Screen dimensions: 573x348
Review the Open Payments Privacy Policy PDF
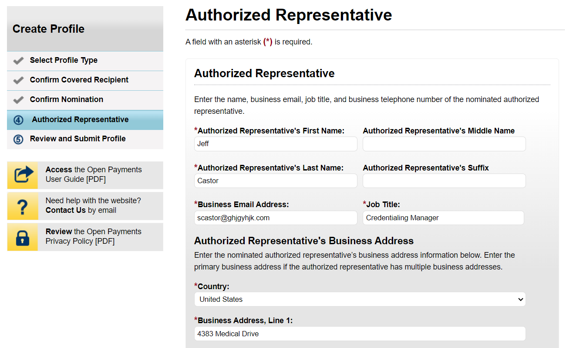click(x=94, y=236)
